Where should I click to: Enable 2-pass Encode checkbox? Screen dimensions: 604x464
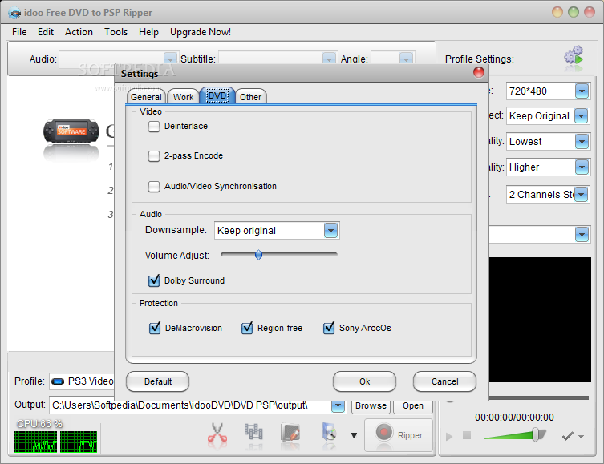[x=154, y=155]
